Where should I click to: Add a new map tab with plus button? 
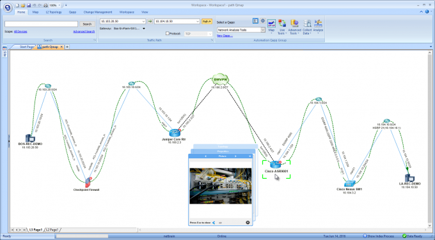67,47
